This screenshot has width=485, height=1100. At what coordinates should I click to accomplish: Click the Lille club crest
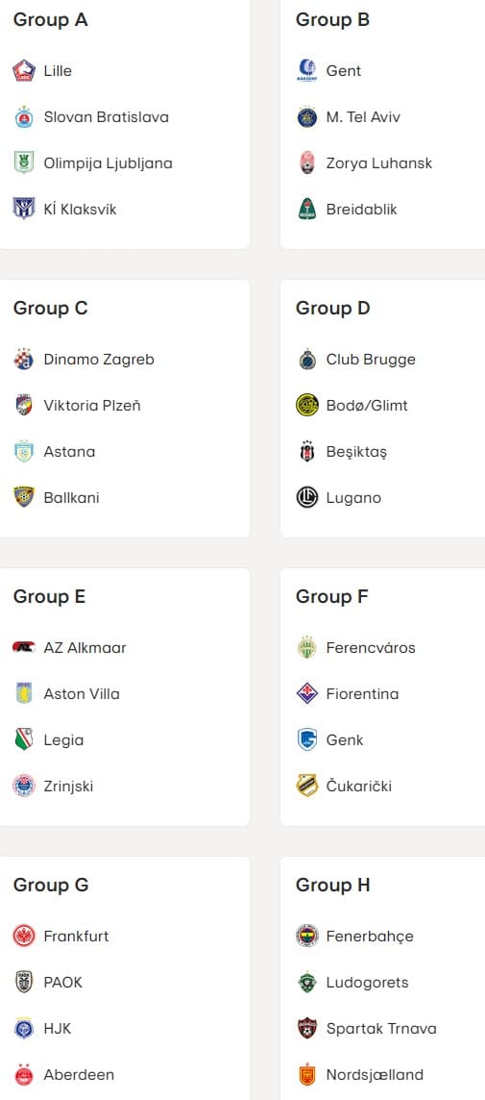[x=24, y=71]
